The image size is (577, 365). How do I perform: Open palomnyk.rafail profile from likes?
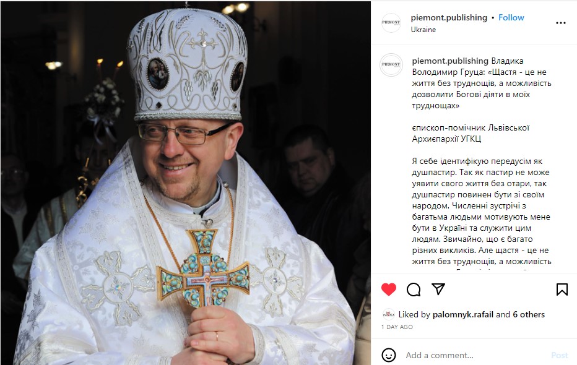coord(463,315)
